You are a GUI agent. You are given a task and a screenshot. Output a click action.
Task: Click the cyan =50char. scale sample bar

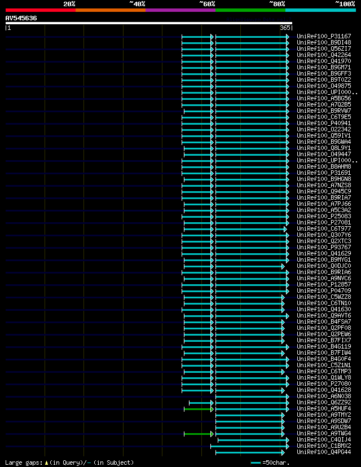(256, 463)
